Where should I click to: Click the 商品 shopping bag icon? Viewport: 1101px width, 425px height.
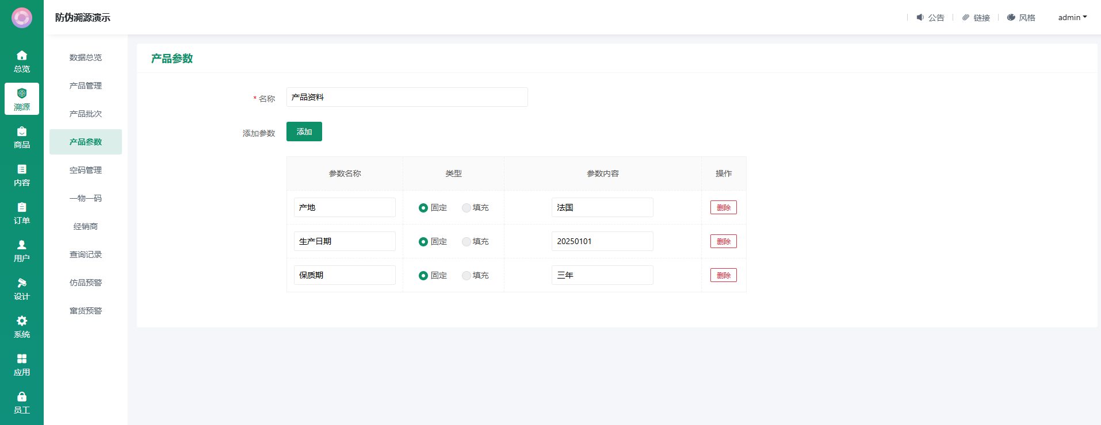click(x=22, y=132)
